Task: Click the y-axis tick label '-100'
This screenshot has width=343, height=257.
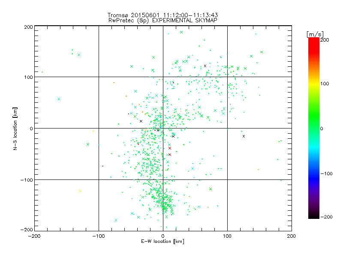Action: (27, 180)
